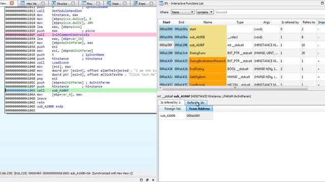Select the GetDlgItem function name cell

point(208,77)
